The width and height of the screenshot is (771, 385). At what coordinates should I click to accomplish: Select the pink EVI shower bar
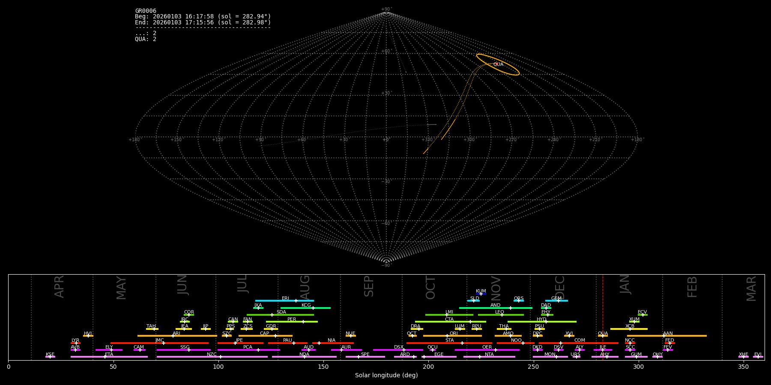coord(758,357)
